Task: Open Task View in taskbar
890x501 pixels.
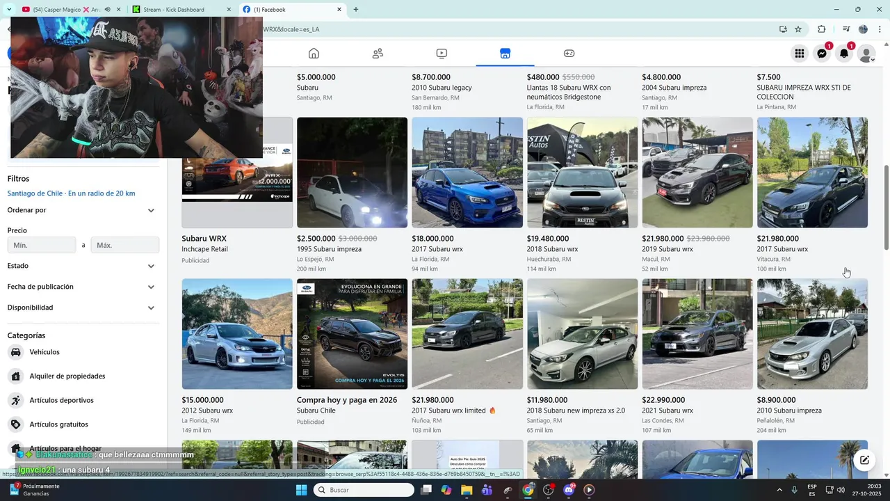Action: (x=426, y=490)
